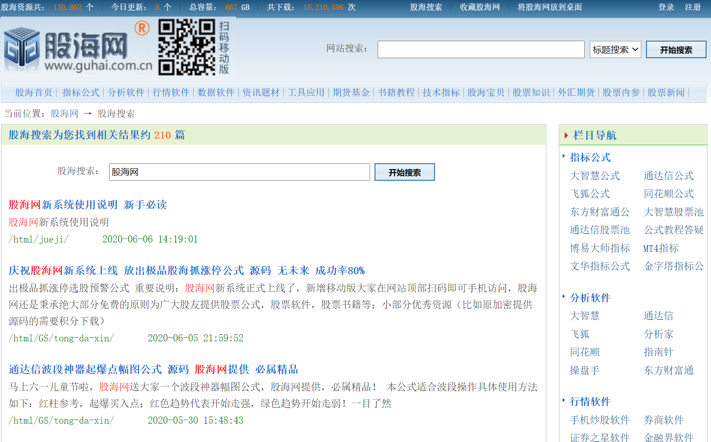711x442 pixels.
Task: Click the top 开始搜索 button
Action: coord(676,50)
